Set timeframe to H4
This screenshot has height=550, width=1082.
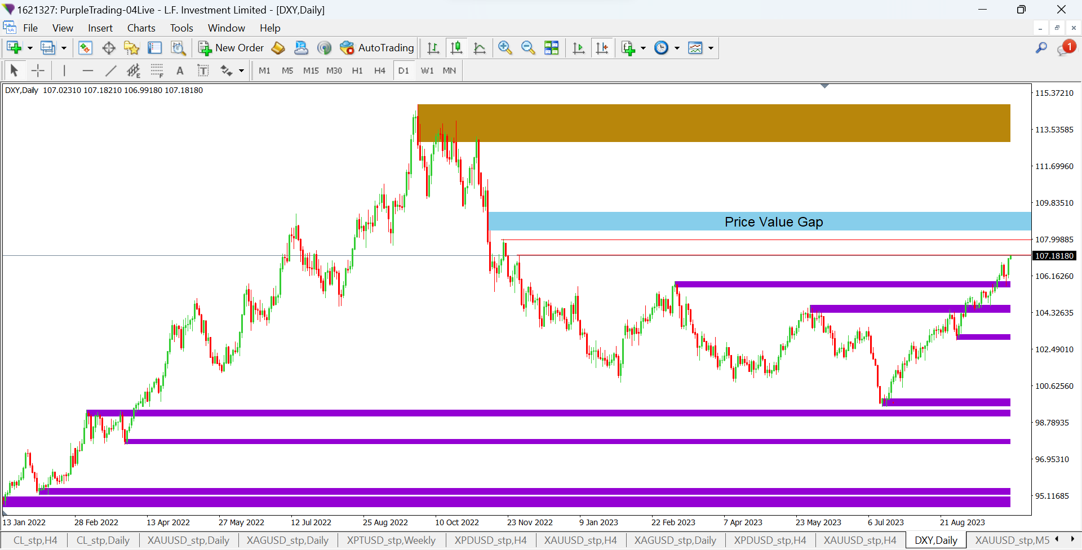[380, 70]
